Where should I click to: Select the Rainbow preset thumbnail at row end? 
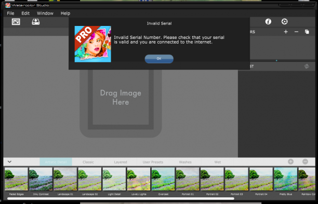(307, 179)
